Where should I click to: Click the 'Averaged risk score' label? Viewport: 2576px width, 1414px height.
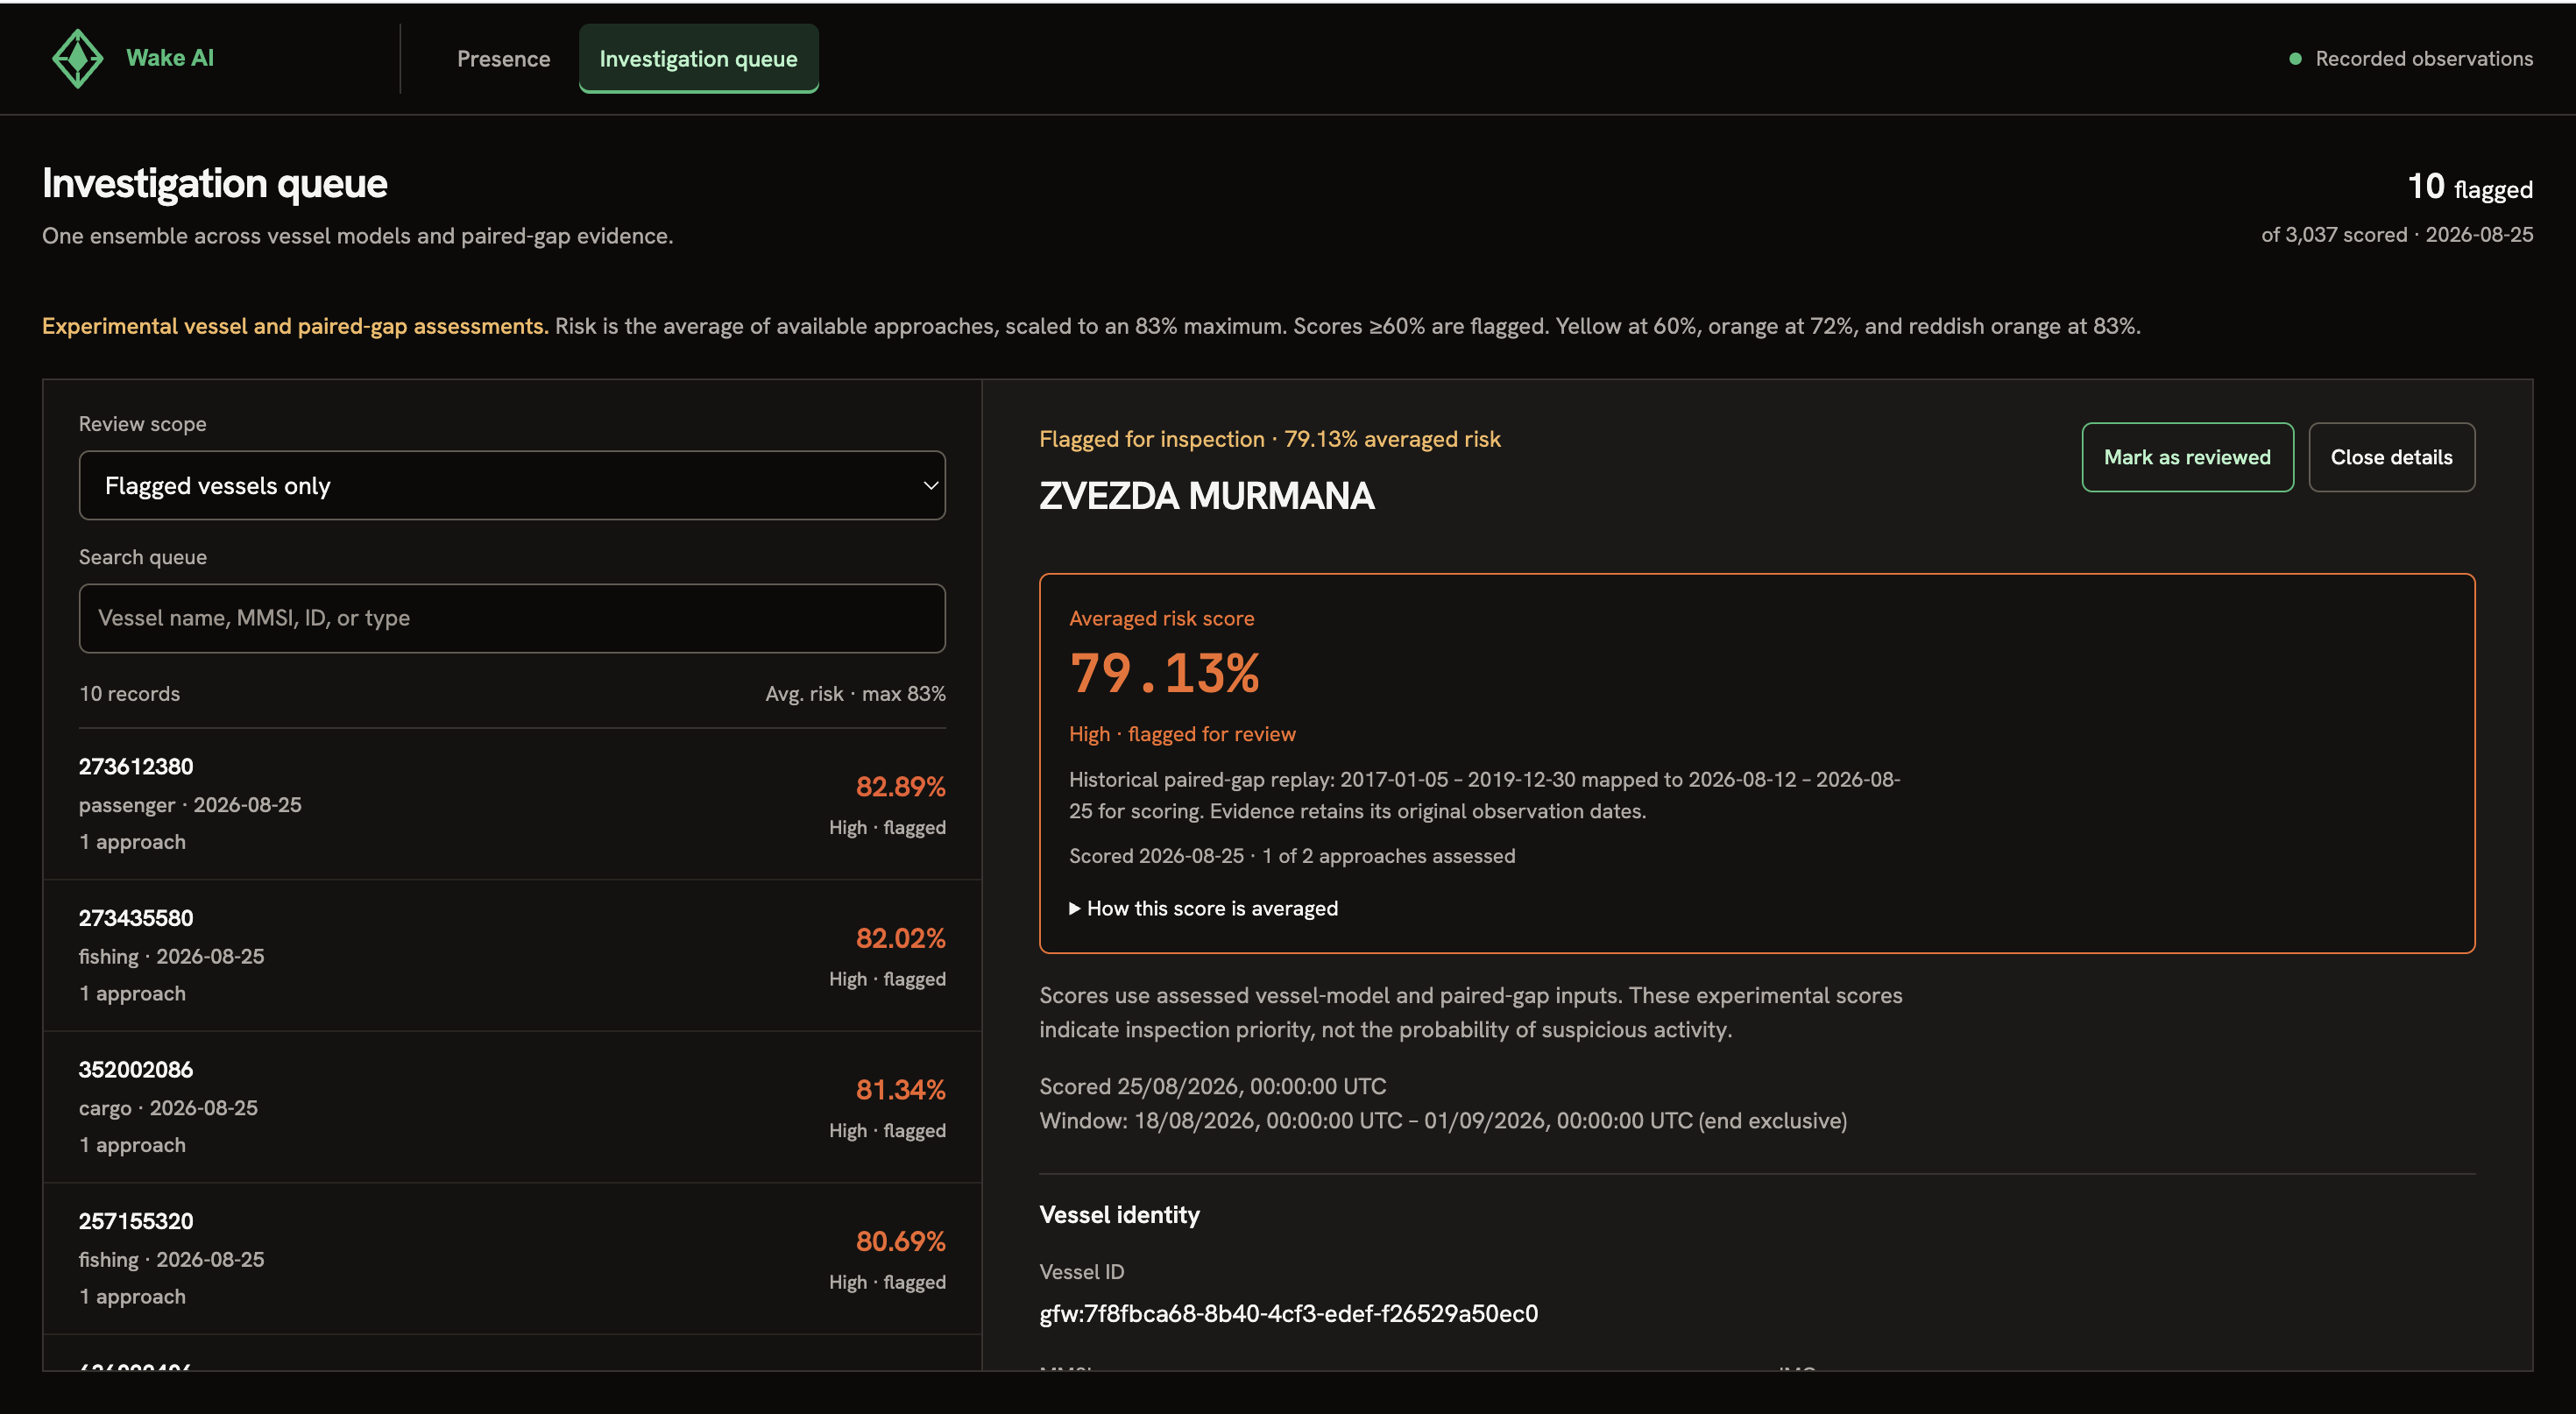click(1161, 618)
